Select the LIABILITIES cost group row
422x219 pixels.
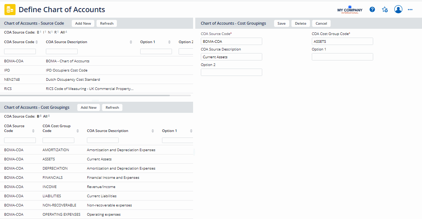point(52,196)
